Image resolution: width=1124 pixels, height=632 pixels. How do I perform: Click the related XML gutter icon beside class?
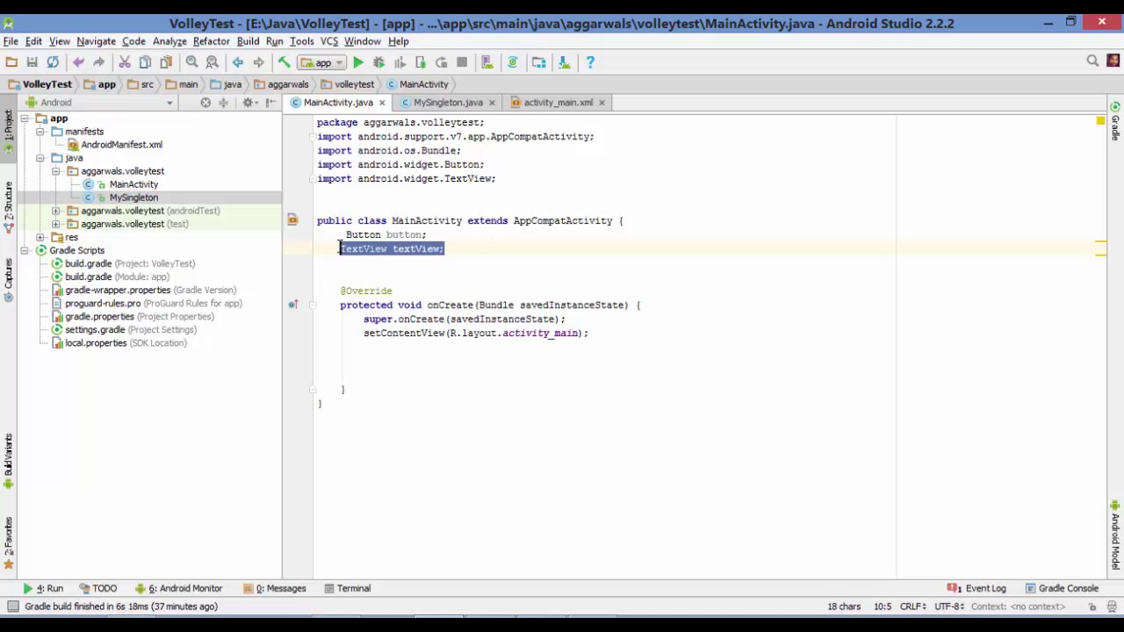pos(292,220)
